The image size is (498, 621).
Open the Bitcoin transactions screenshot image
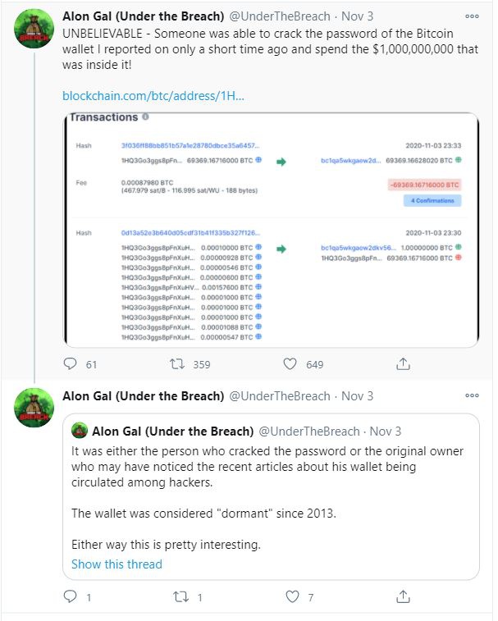coord(270,230)
